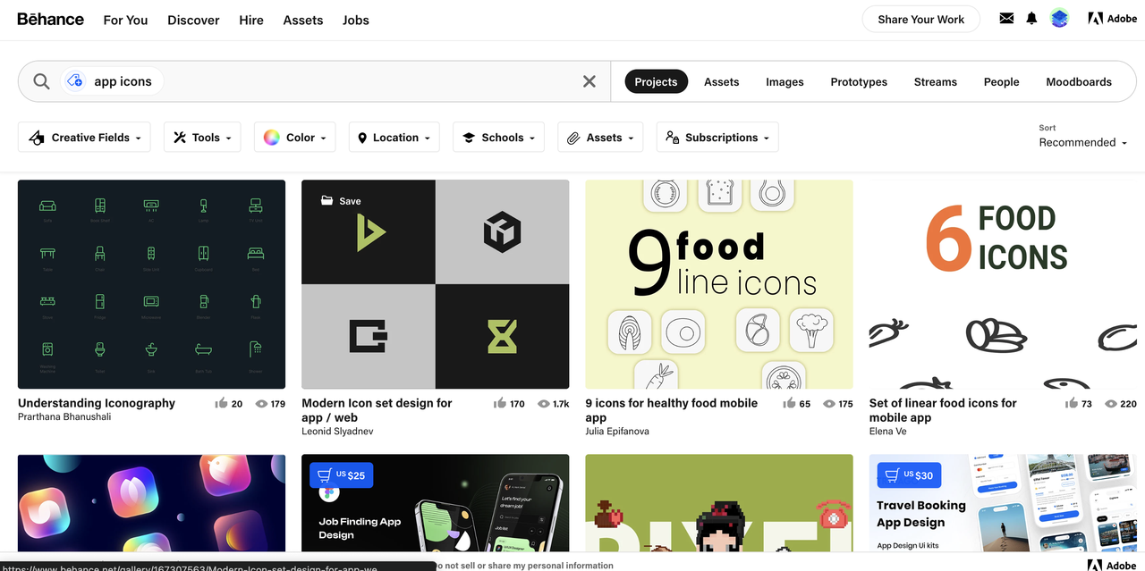Viewport: 1145px width, 571px height.
Task: Show People search results
Action: (1002, 81)
